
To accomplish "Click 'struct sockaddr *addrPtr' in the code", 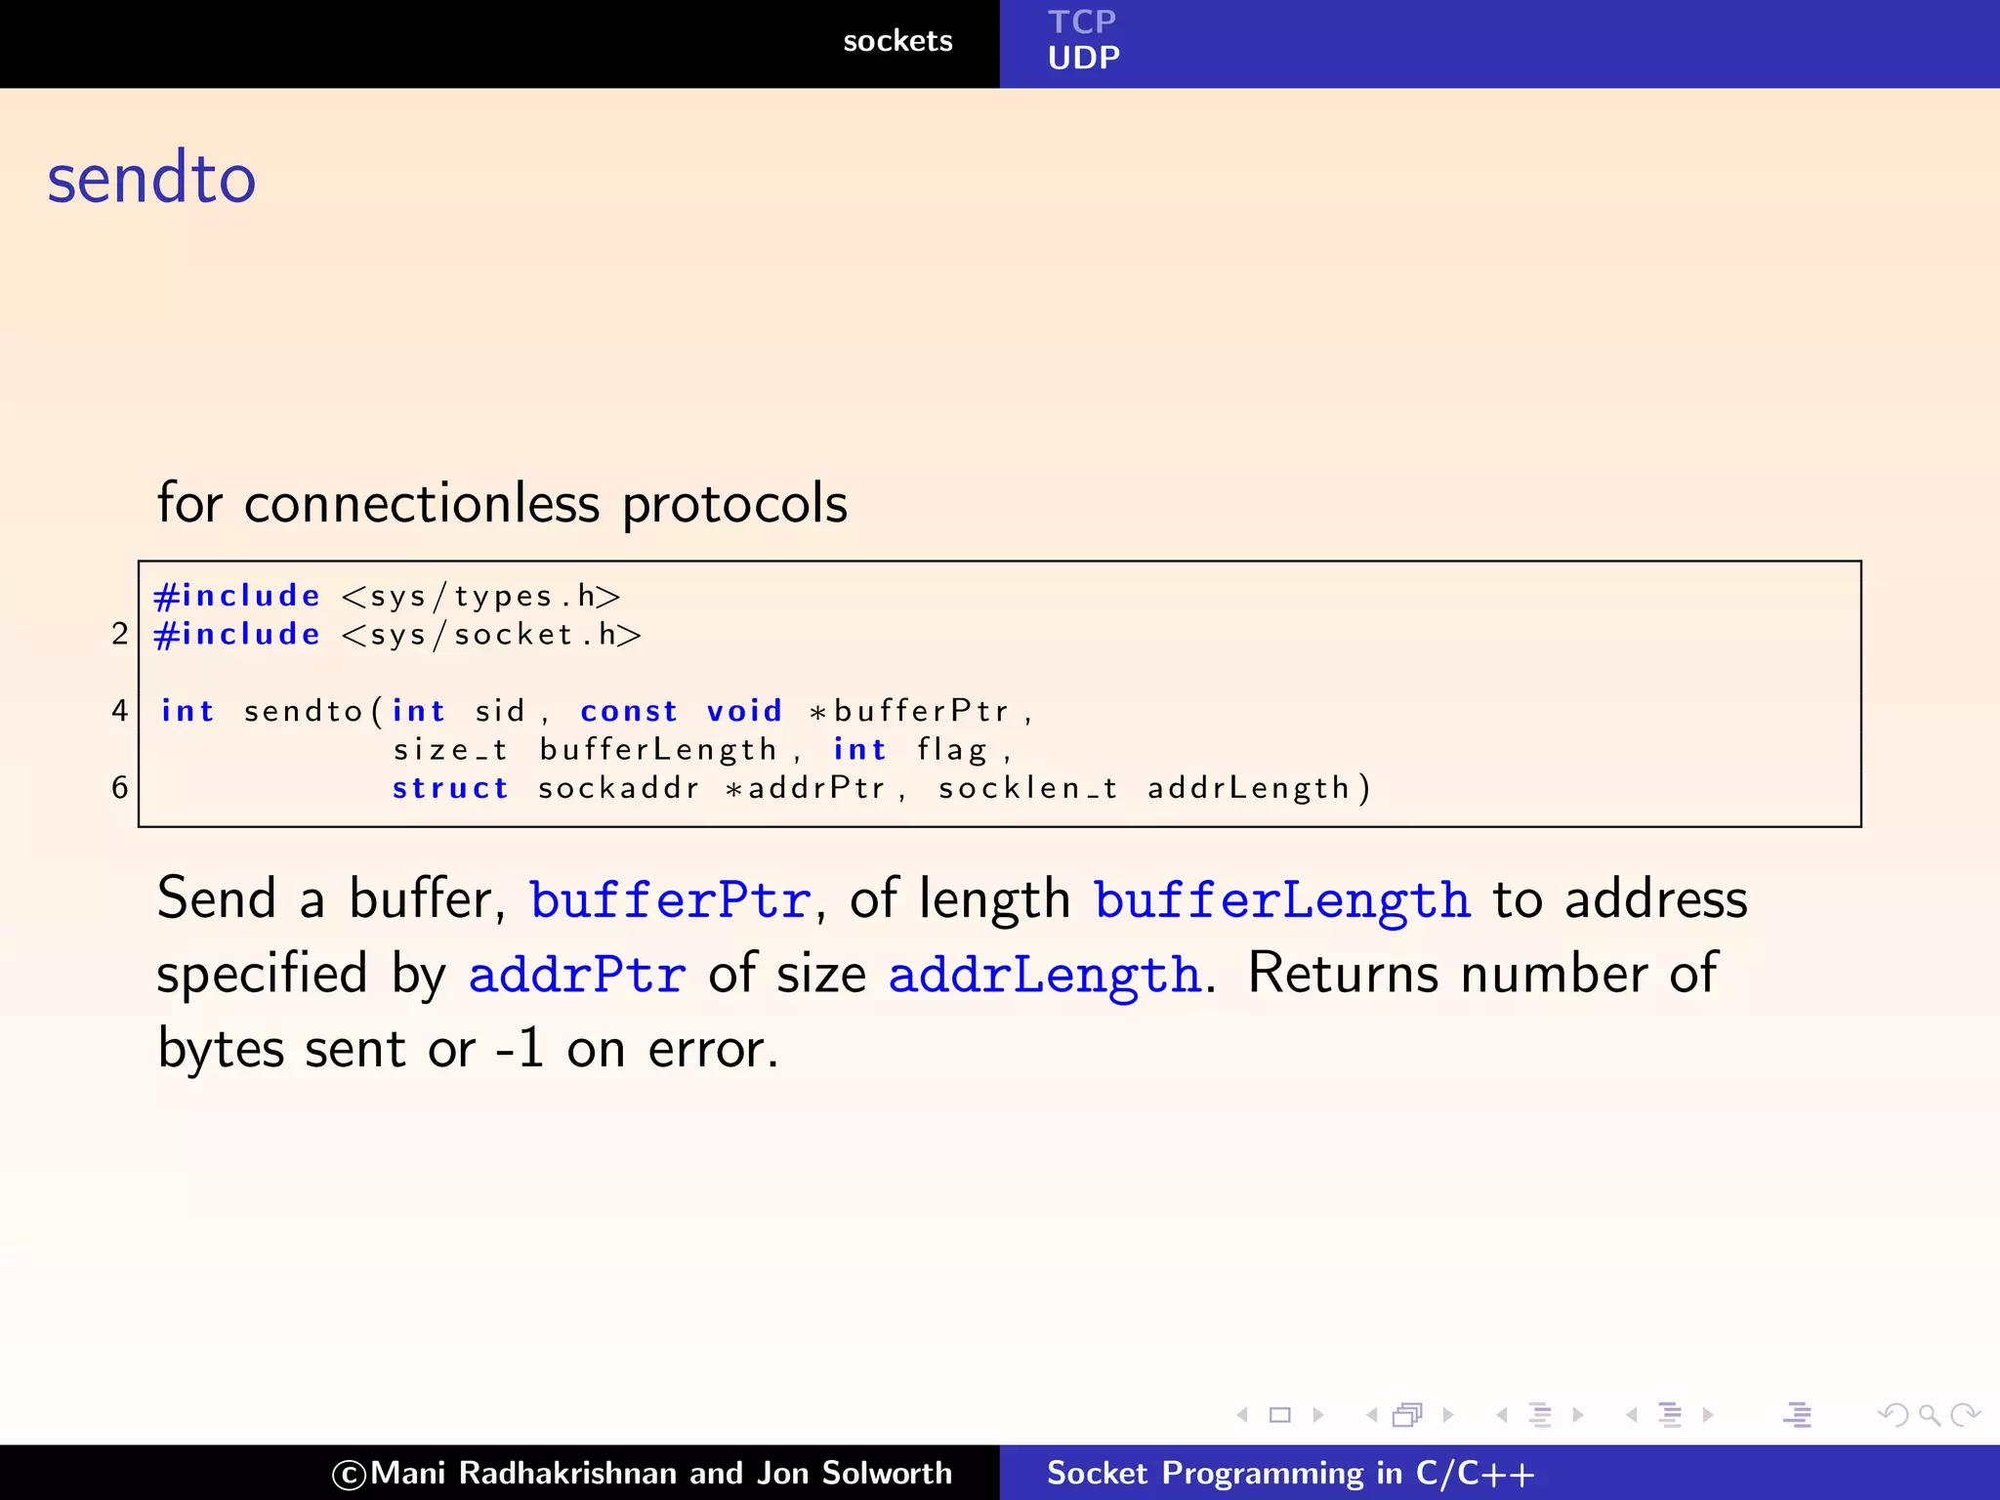I will (x=639, y=788).
